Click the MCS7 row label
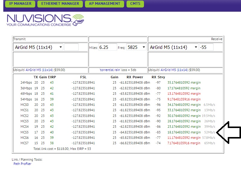Image resolution: width=241 pixels, height=170 pixels. click(x=25, y=143)
